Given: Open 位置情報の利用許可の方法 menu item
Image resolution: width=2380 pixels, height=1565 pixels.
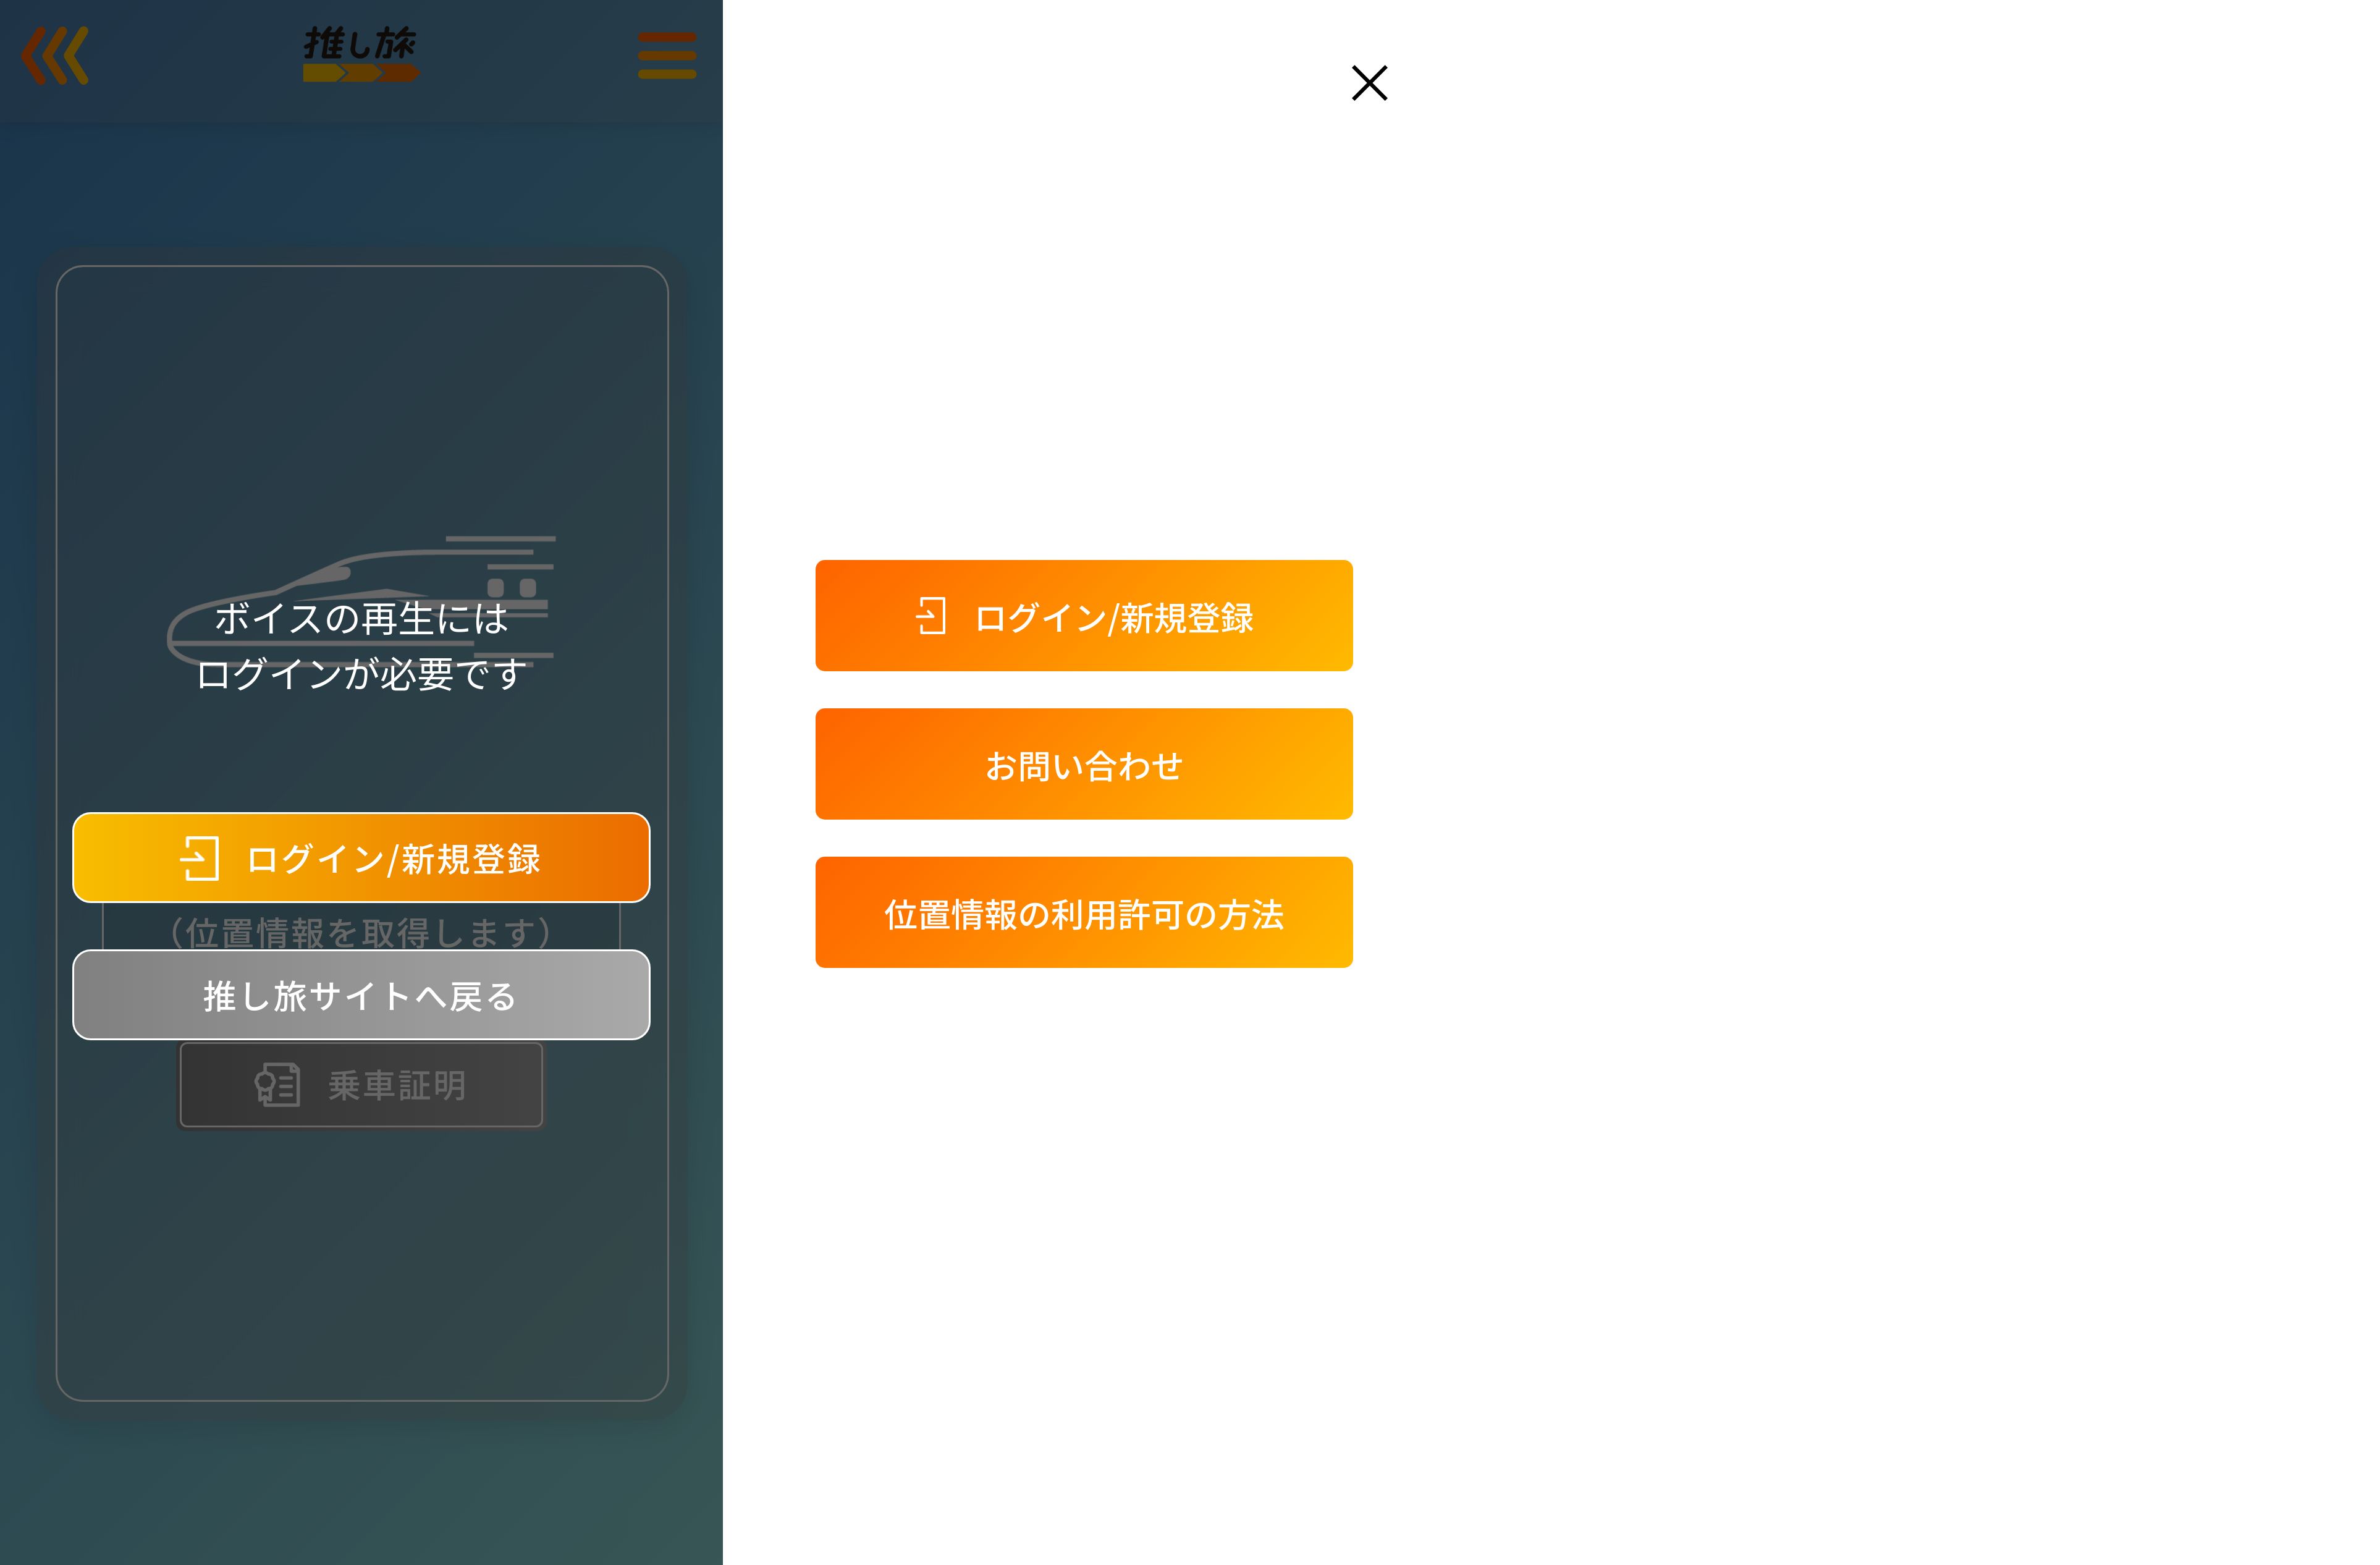Looking at the screenshot, I should [1084, 912].
